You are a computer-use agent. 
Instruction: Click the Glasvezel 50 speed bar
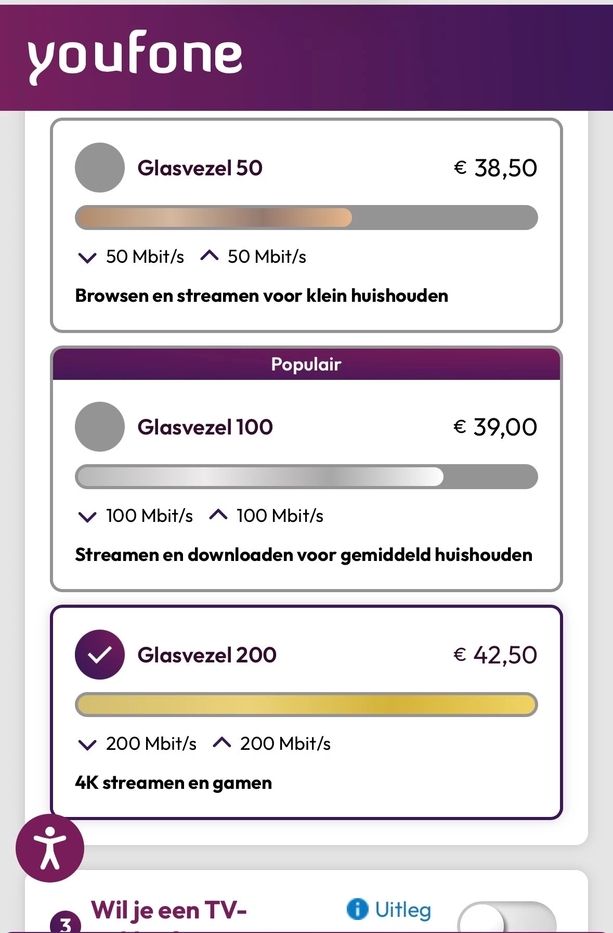[x=306, y=218]
